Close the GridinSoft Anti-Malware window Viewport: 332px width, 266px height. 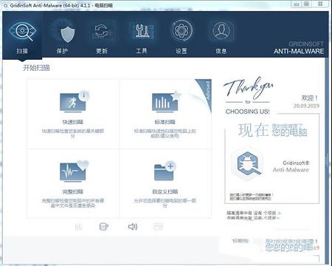click(x=320, y=4)
